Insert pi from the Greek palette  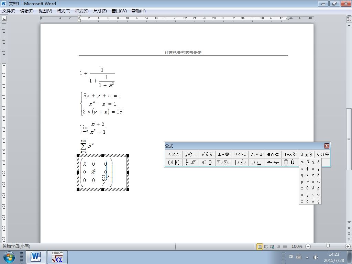point(318,181)
